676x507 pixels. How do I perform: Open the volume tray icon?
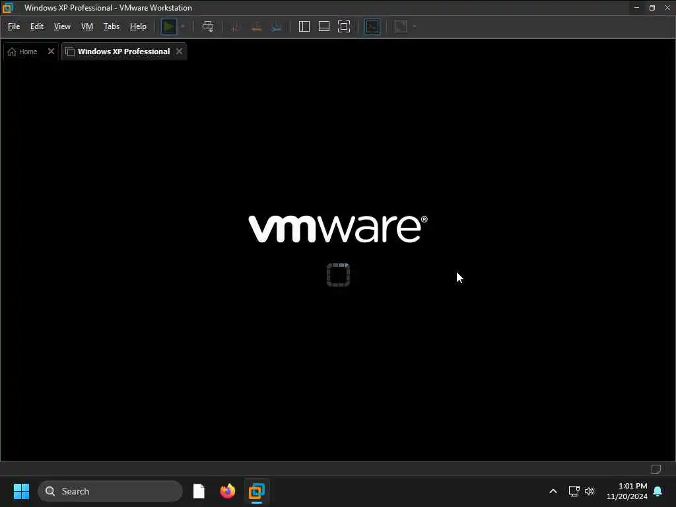click(590, 491)
